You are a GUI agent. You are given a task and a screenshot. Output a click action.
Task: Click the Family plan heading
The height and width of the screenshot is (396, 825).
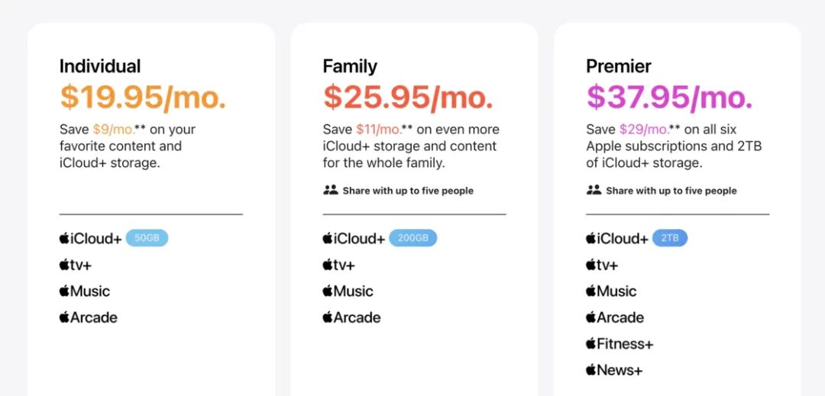[x=350, y=66]
